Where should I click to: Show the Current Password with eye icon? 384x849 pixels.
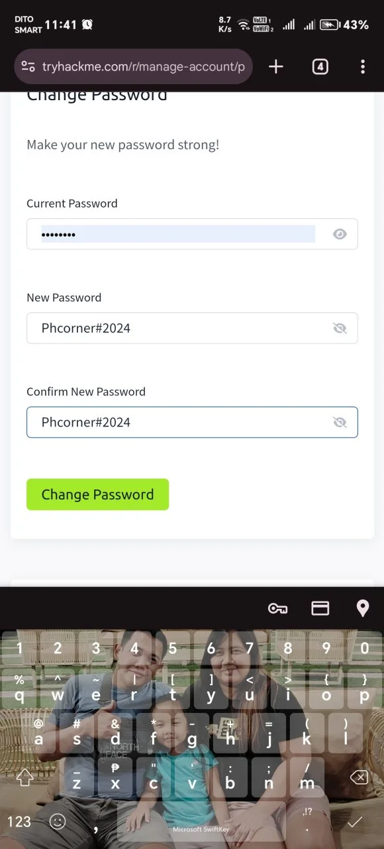[x=340, y=234]
